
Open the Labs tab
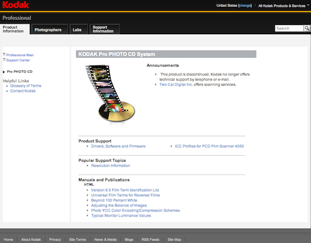(78, 29)
